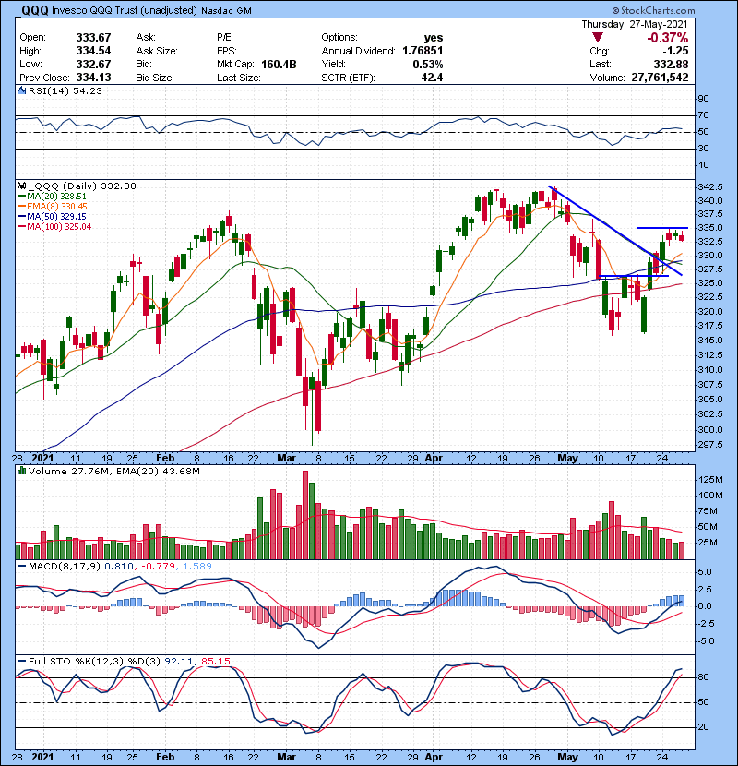Click the SCTR (ETF) value 42.4
The width and height of the screenshot is (738, 766).
coord(433,78)
